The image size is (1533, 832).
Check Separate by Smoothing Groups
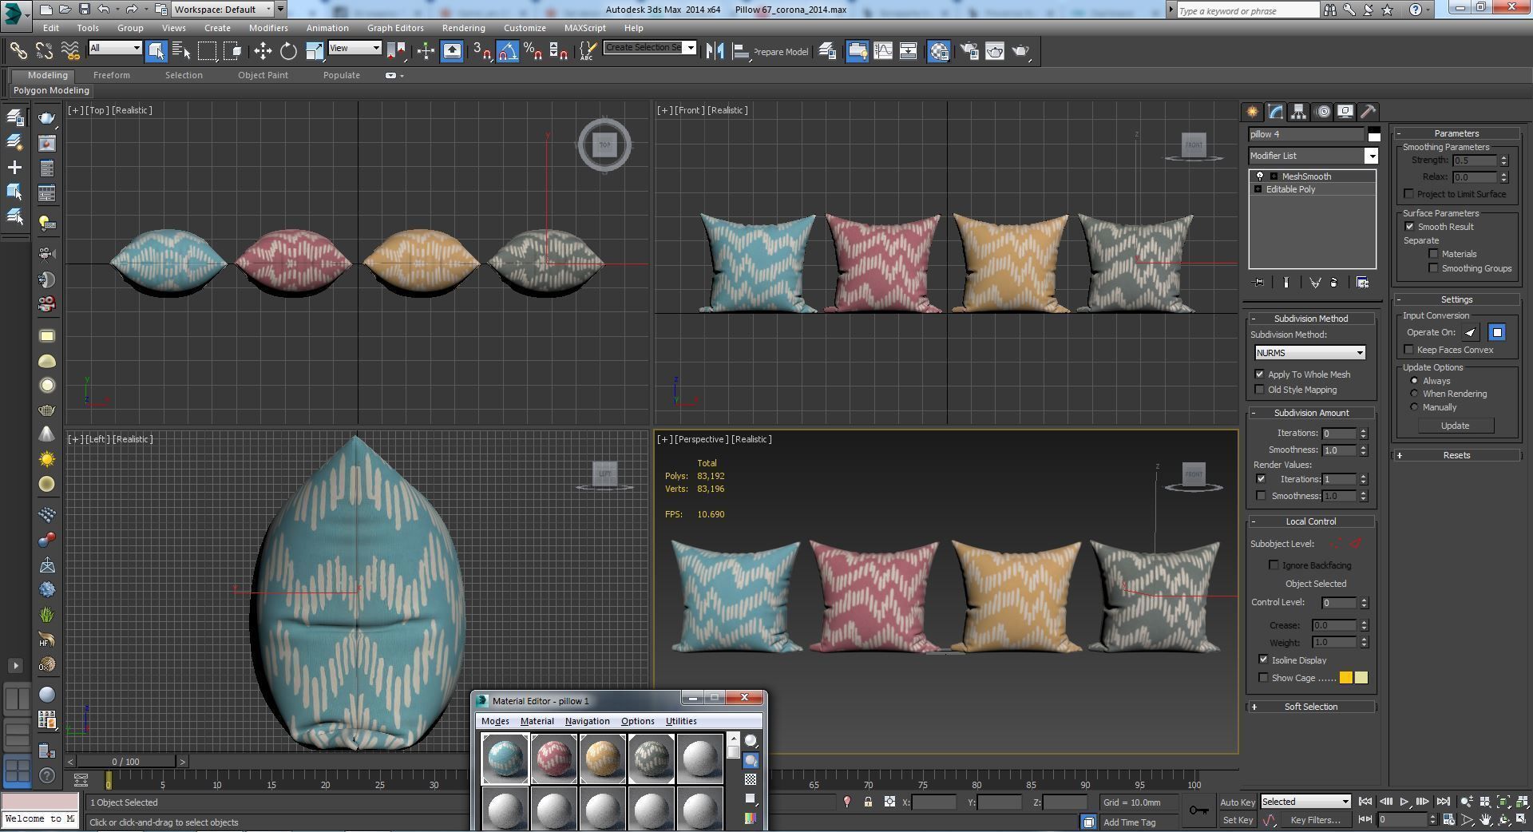pos(1433,268)
